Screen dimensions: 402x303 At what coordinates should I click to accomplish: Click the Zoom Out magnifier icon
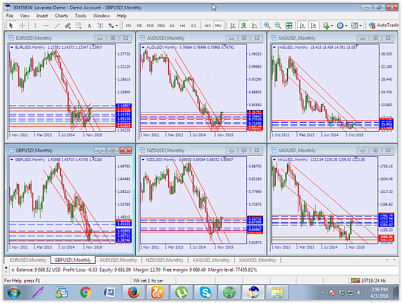(278, 25)
